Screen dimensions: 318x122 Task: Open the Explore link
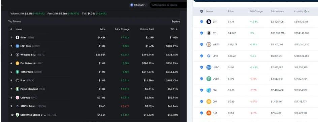click(176, 22)
